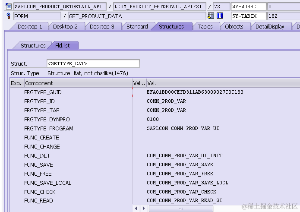Open the Objects tab
Viewport: 300px width, 212px height.
point(234,26)
